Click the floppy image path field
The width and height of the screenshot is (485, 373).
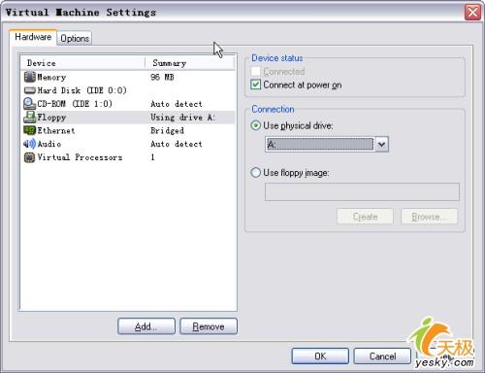pyautogui.click(x=362, y=192)
